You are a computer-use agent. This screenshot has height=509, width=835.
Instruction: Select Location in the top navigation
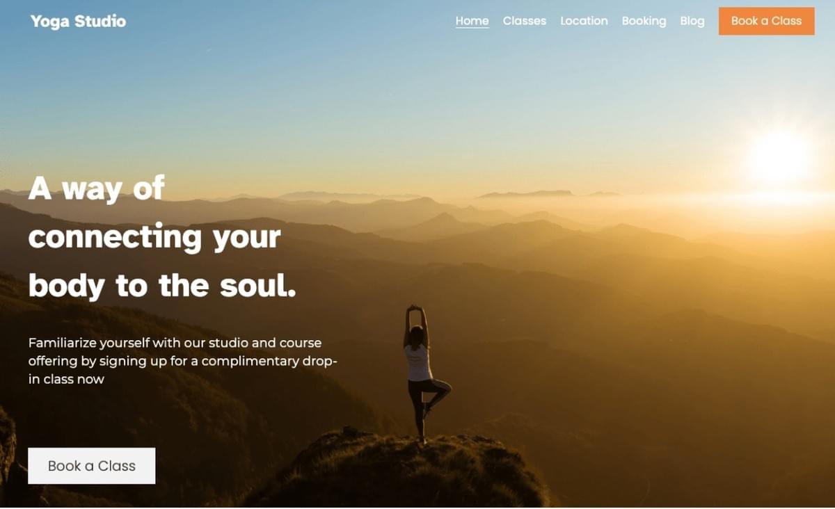pos(584,21)
